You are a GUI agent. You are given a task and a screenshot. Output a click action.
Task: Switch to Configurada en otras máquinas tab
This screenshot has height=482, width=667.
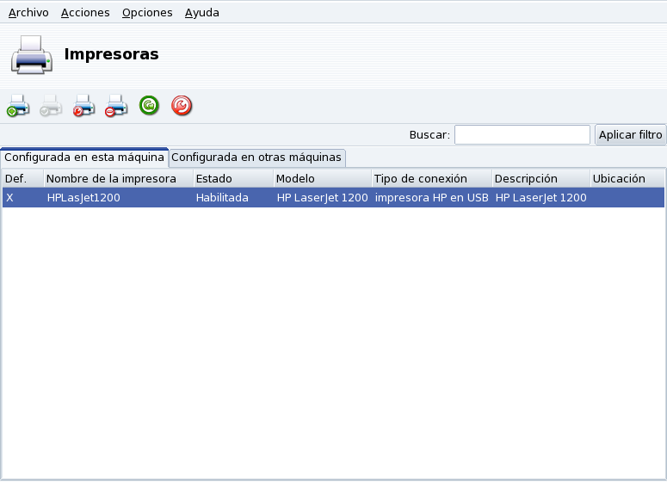tap(256, 158)
